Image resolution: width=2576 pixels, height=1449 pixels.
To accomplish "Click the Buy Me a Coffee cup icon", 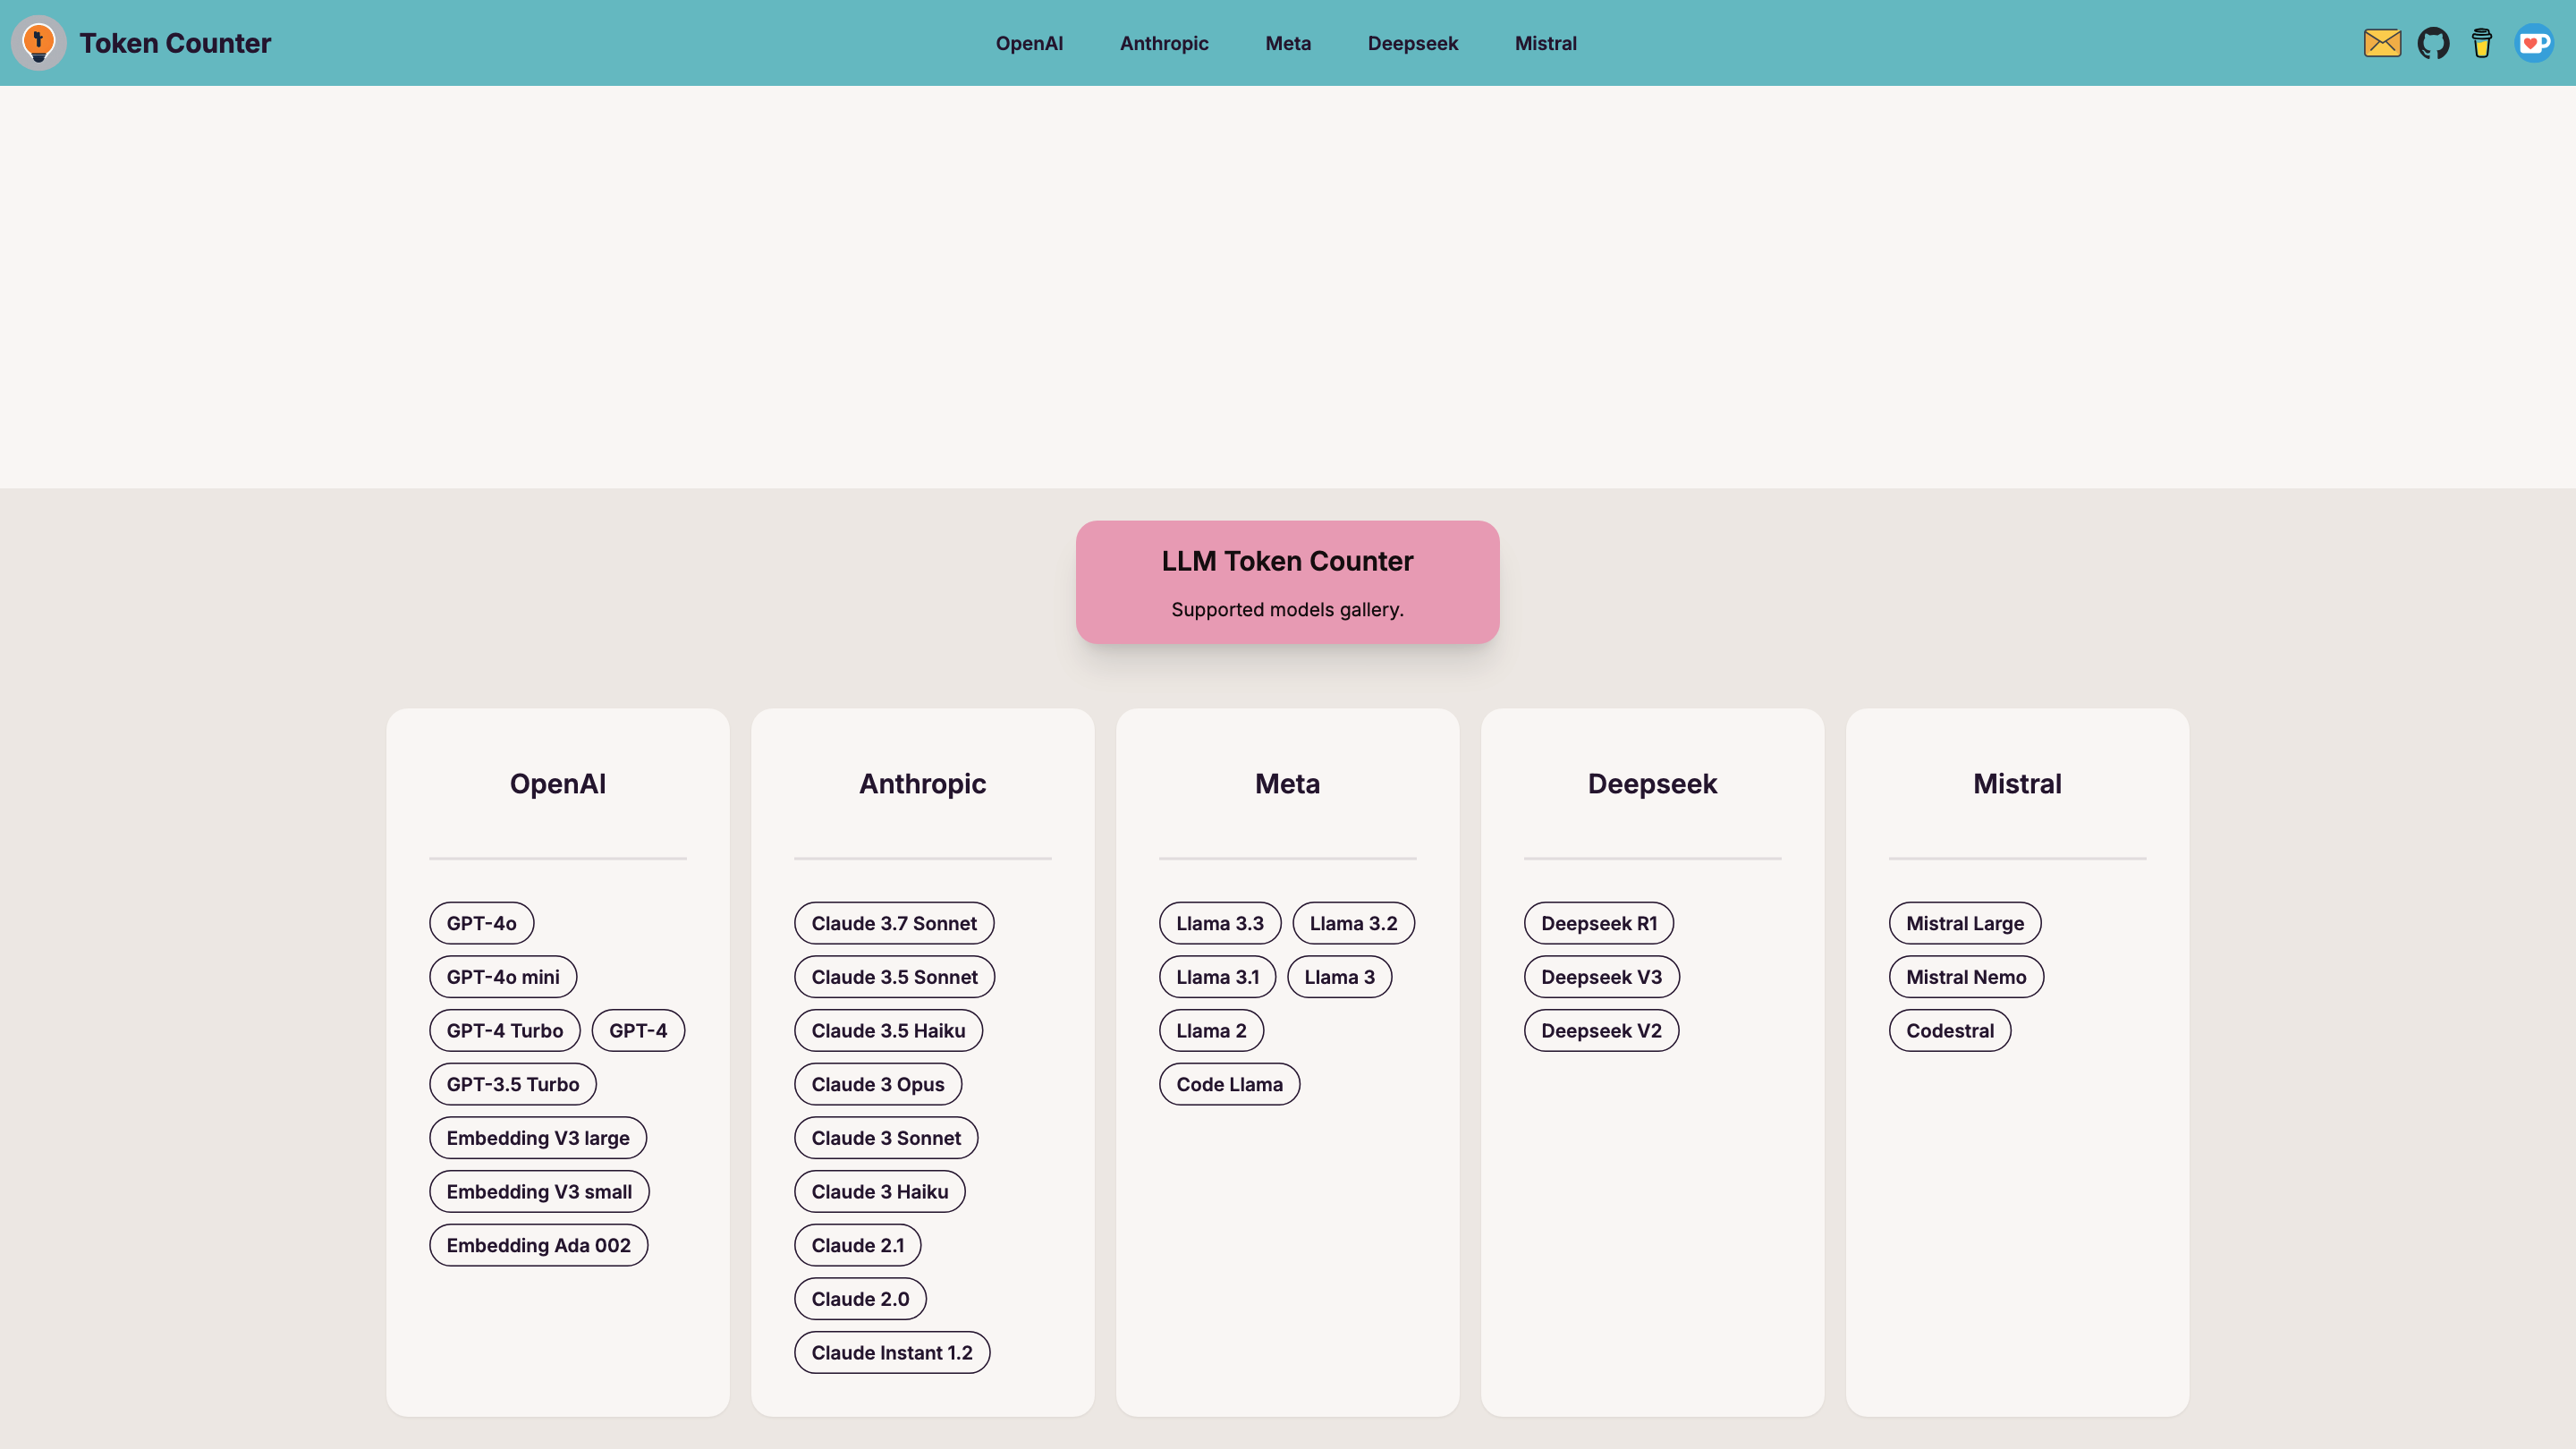I will click(x=2482, y=43).
